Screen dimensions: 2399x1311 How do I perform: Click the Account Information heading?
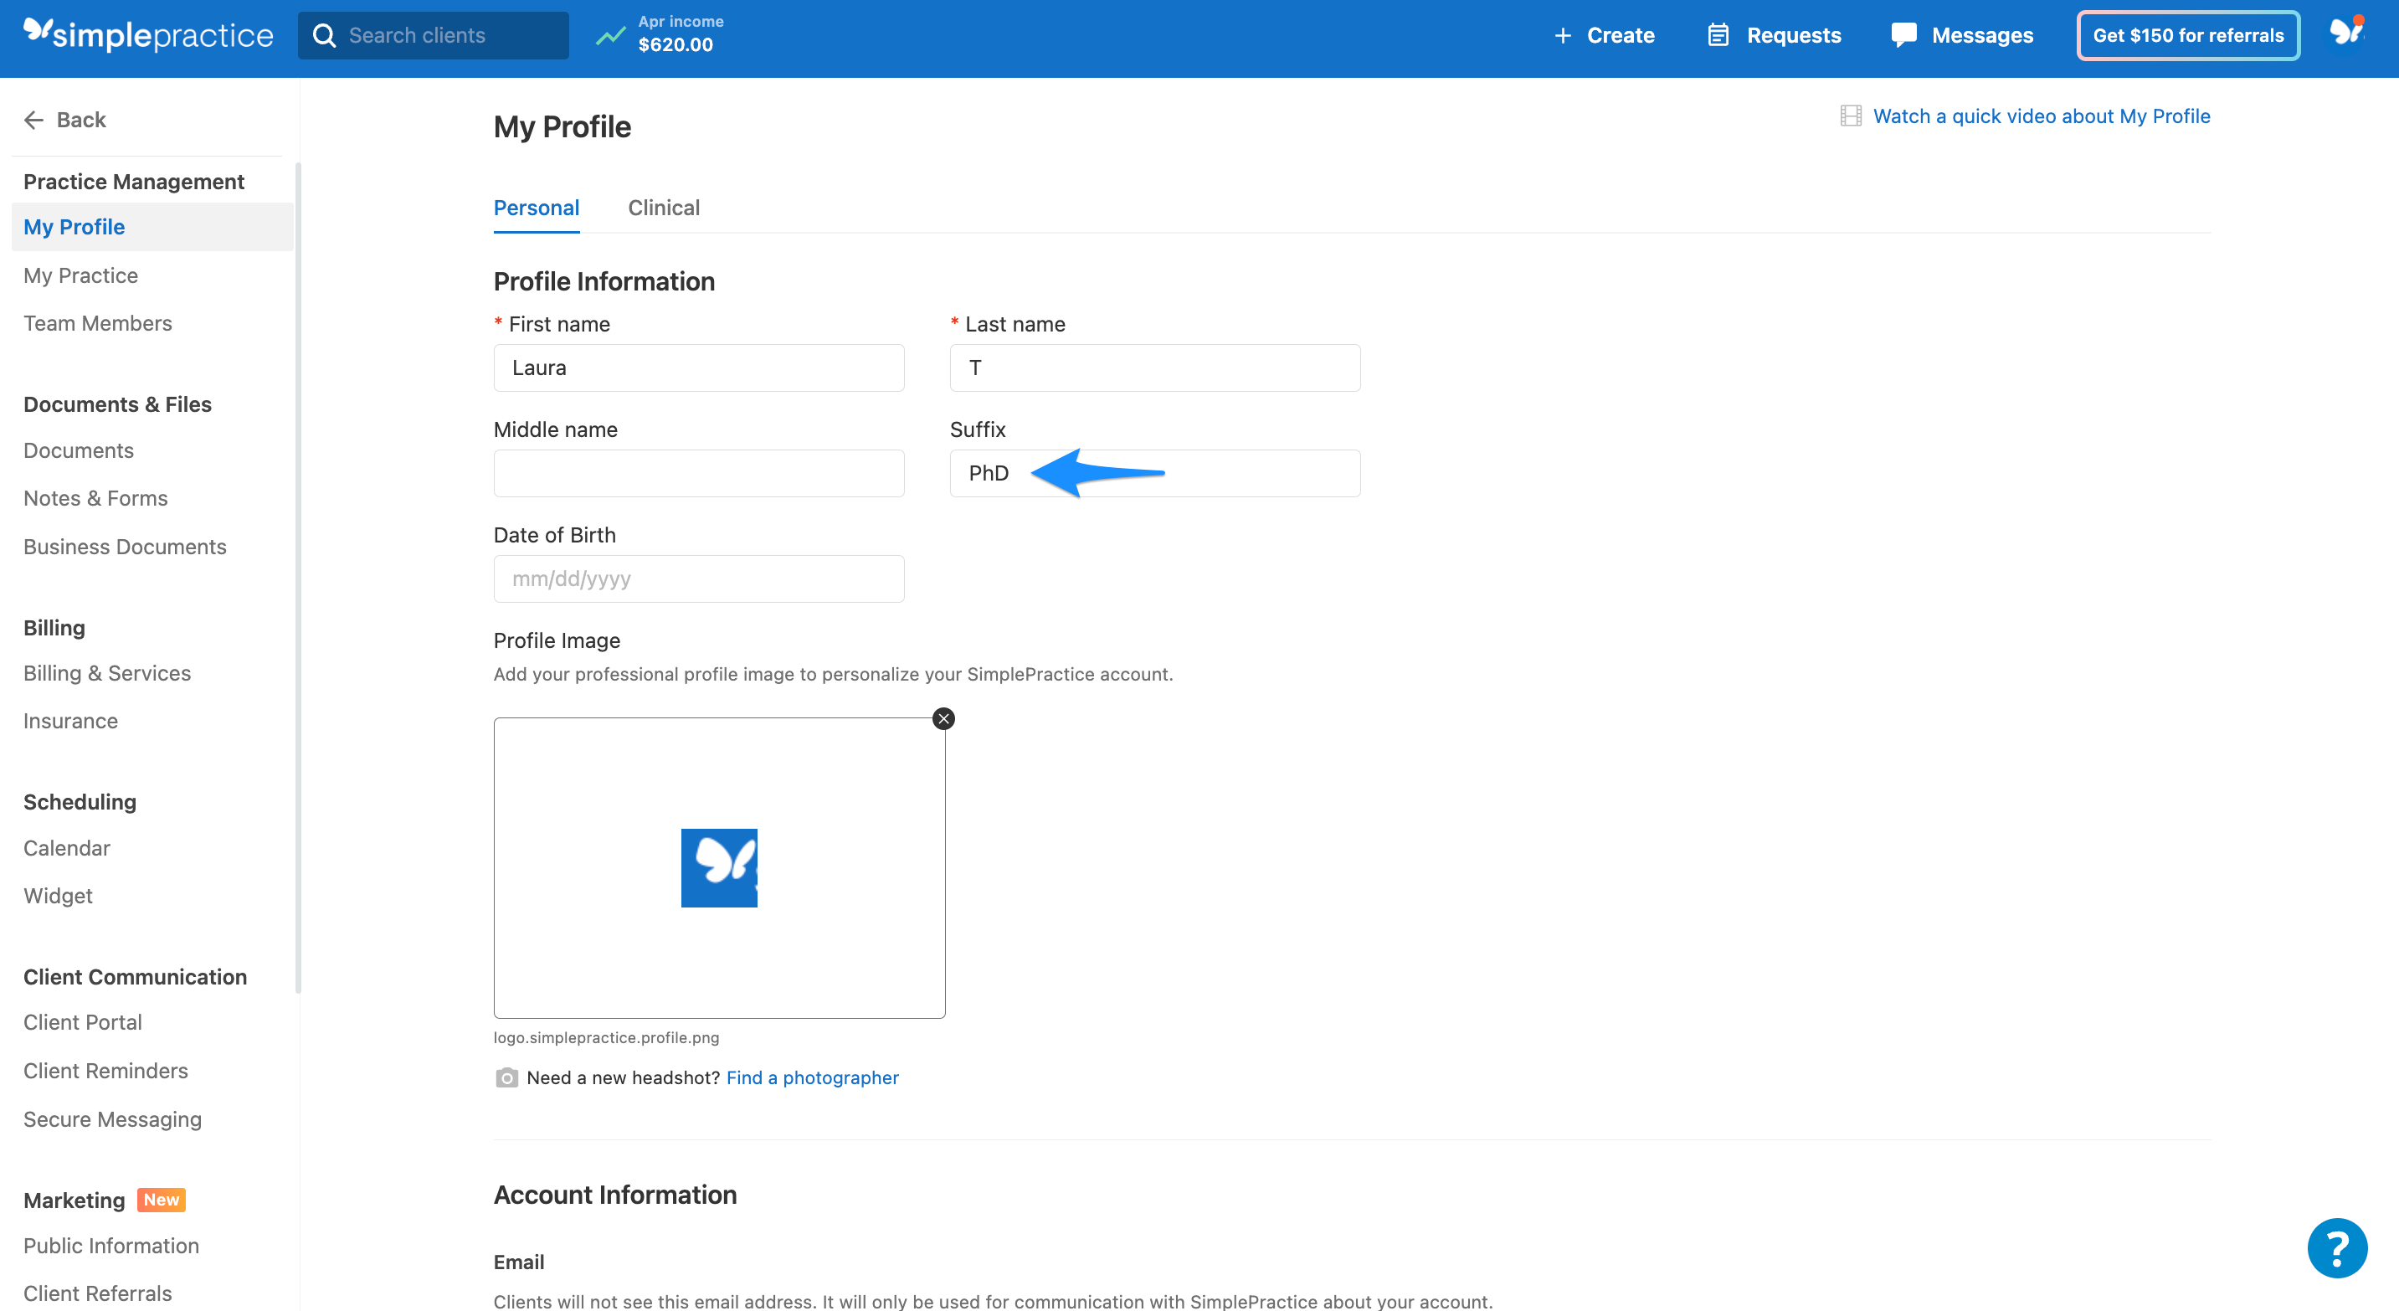pyautogui.click(x=614, y=1195)
